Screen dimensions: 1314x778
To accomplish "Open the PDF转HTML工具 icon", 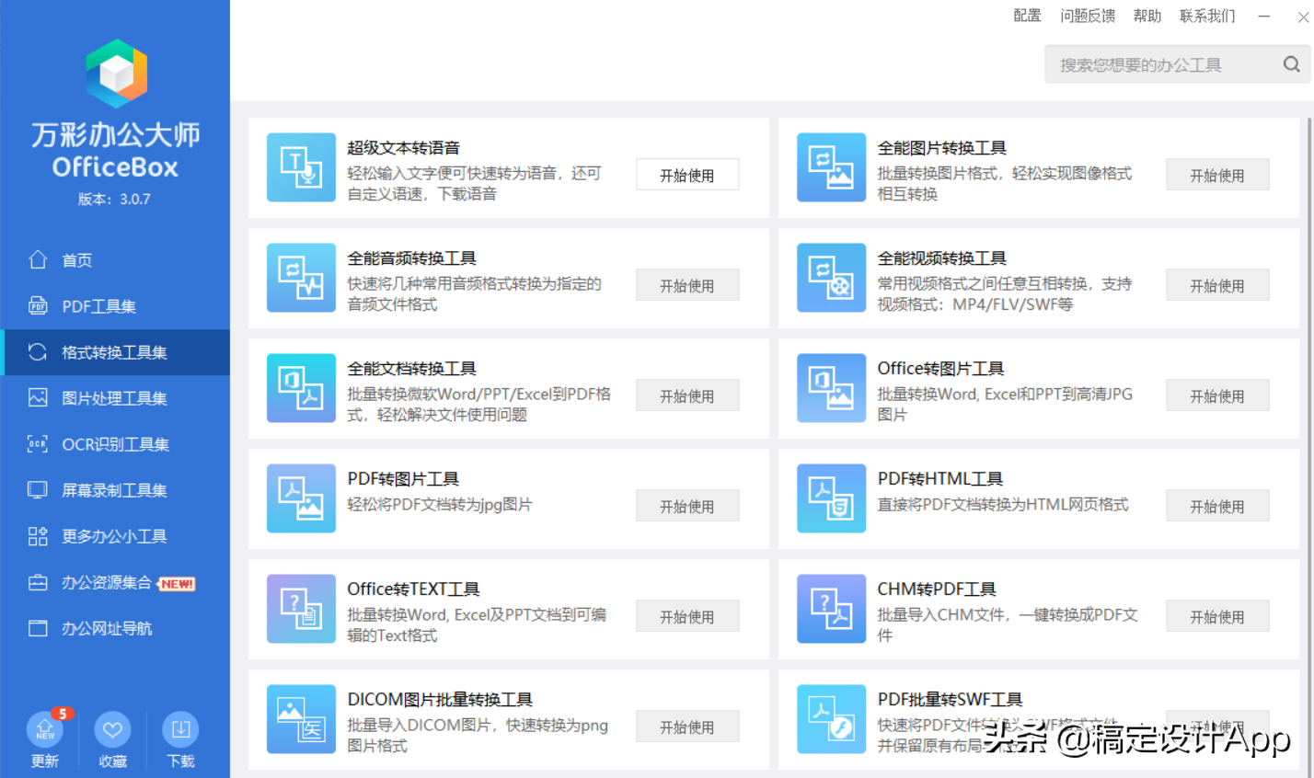I will click(x=831, y=498).
